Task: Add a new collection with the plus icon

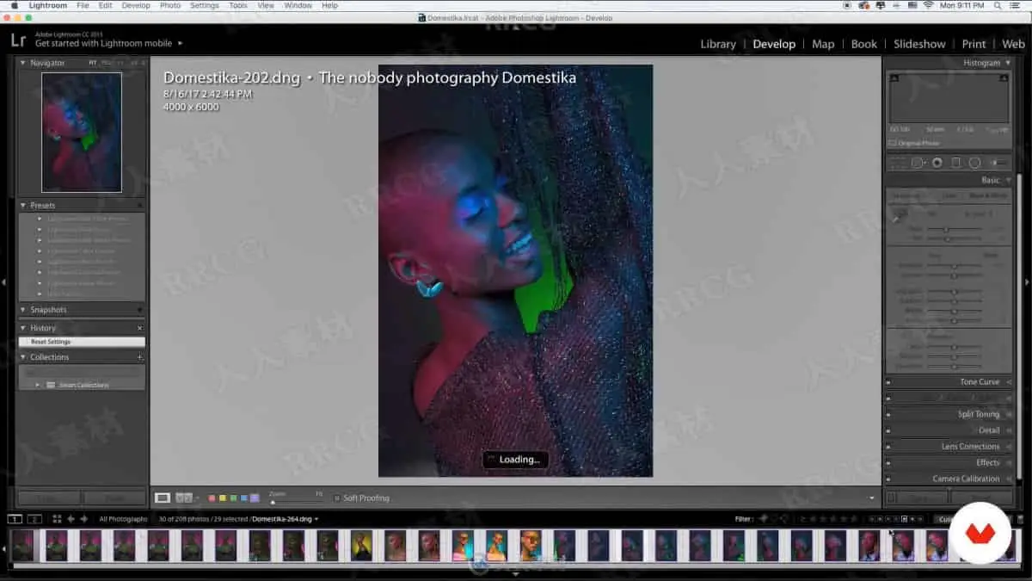Action: point(139,357)
